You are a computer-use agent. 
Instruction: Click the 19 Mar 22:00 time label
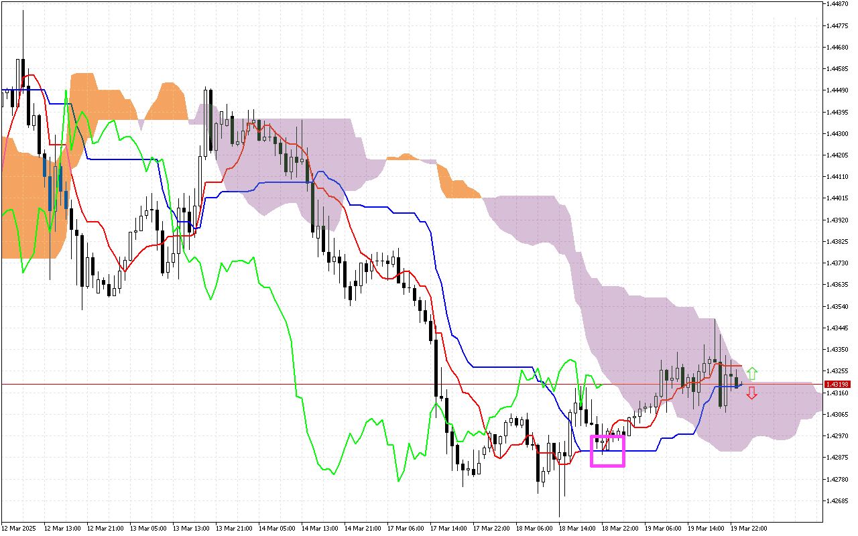[x=748, y=529]
